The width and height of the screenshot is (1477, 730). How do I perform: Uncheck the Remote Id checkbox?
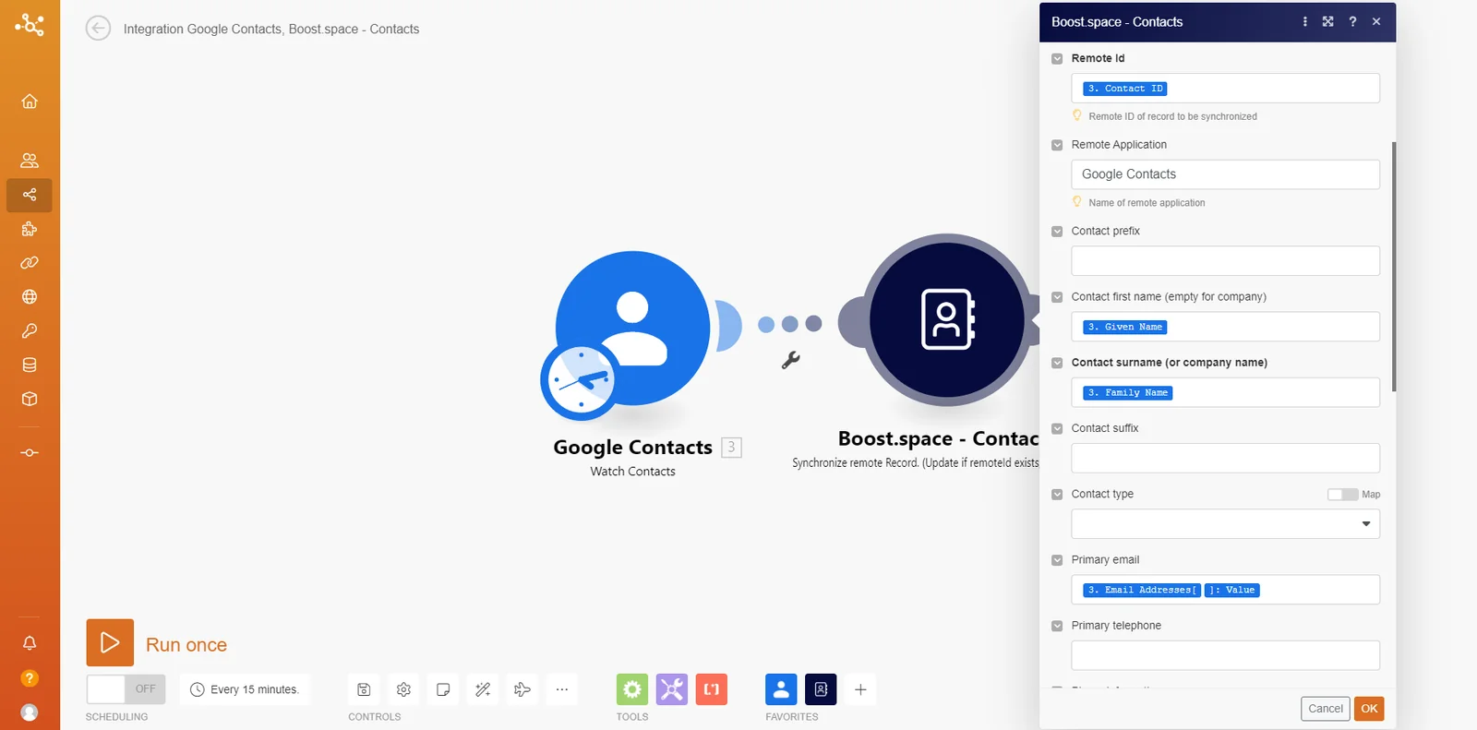tap(1057, 58)
